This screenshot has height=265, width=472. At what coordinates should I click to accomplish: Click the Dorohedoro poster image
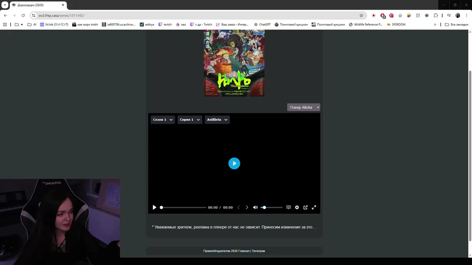point(234,63)
